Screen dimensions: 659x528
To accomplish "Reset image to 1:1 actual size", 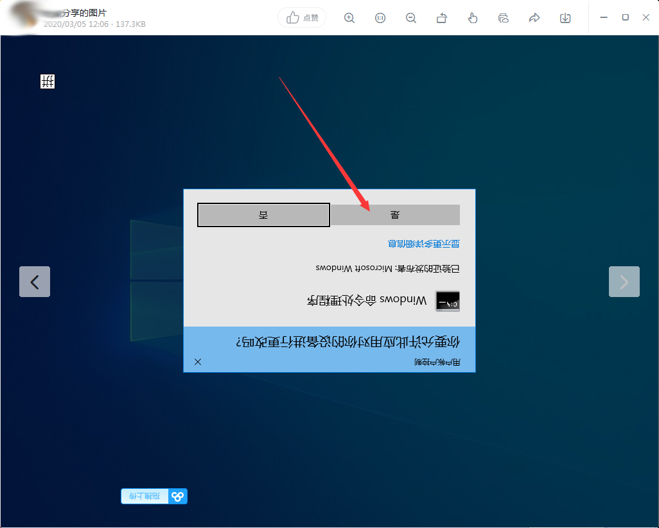I will [380, 18].
